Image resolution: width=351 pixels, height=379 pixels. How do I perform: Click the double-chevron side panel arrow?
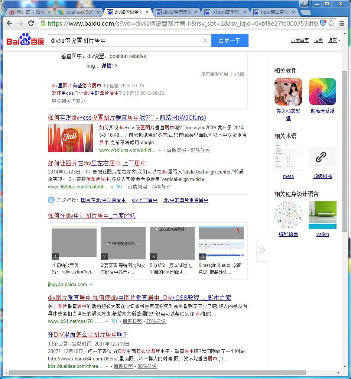pyautogui.click(x=262, y=250)
